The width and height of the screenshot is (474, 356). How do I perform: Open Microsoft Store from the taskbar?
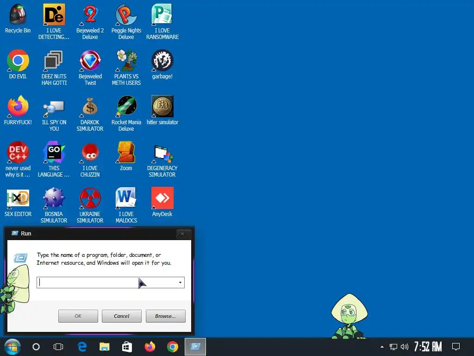(127, 347)
